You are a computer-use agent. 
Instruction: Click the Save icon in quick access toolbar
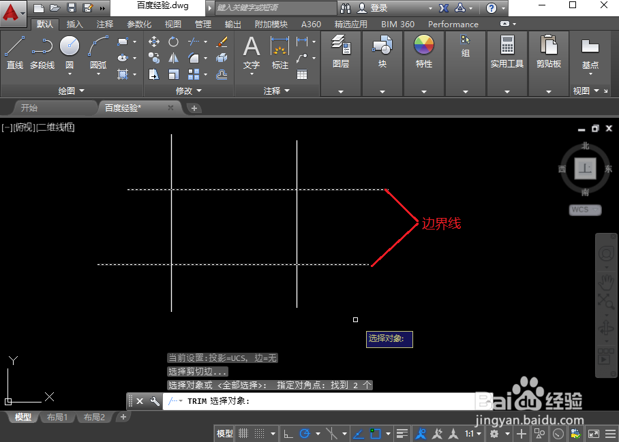click(72, 7)
